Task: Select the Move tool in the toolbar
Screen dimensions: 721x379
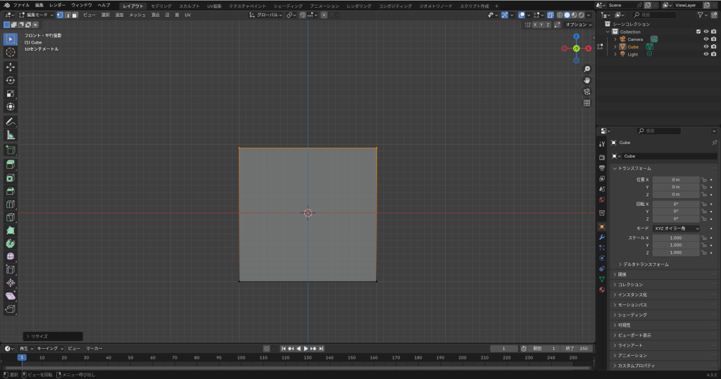Action: pyautogui.click(x=11, y=67)
